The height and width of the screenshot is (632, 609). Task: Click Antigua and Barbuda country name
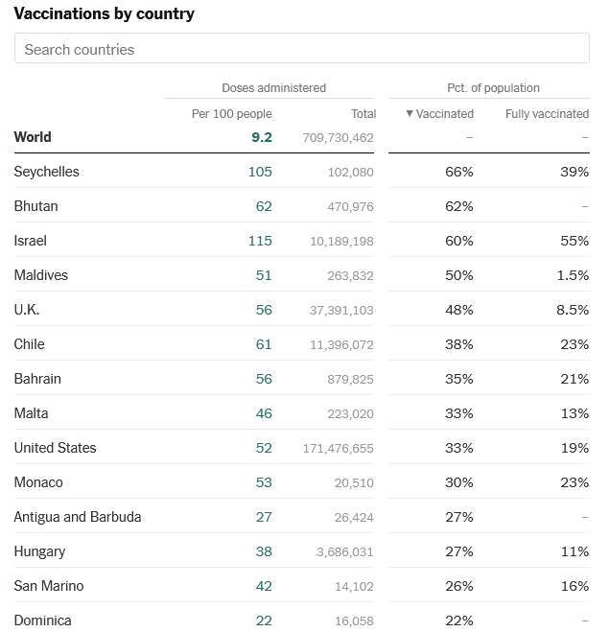pos(77,517)
